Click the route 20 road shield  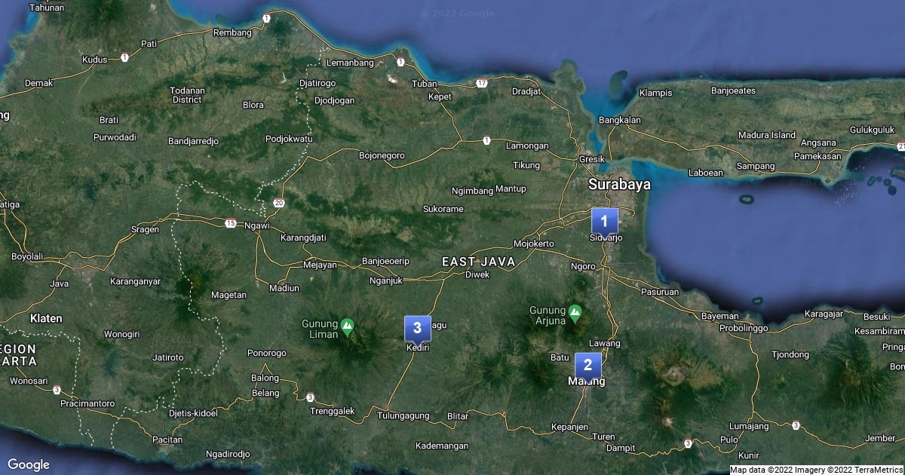tap(279, 203)
